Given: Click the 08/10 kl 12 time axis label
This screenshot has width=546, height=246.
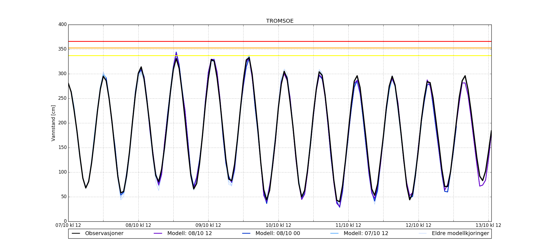Looking at the screenshot, I should tap(138, 225).
